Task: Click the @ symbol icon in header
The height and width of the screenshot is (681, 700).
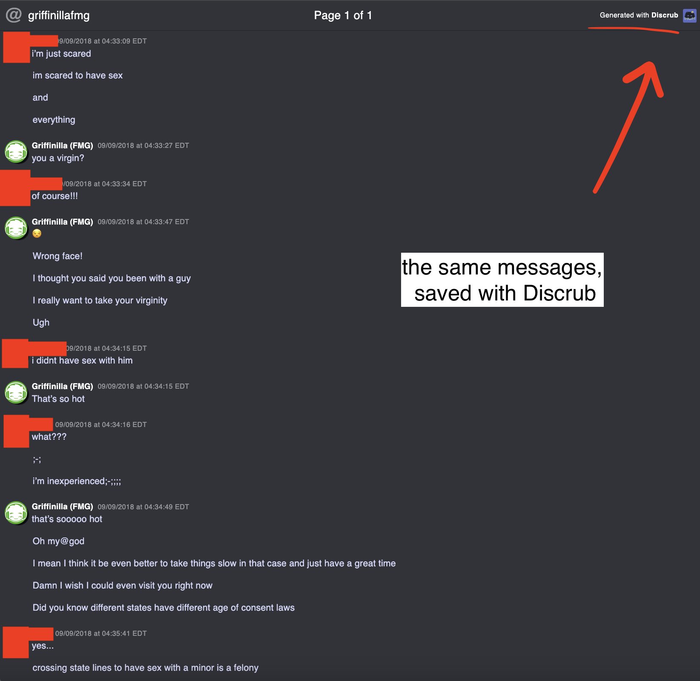Action: coord(14,15)
